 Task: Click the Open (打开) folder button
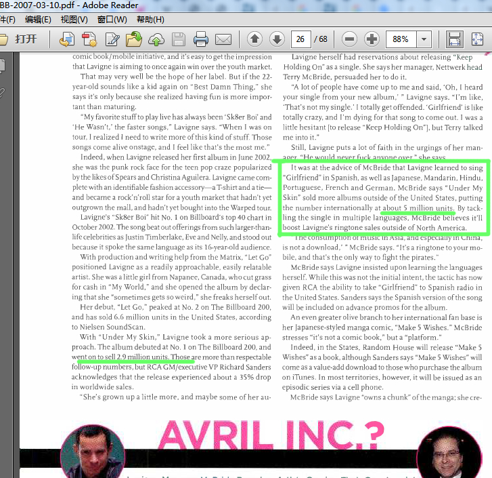pos(18,39)
